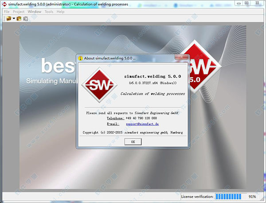This screenshot has height=203, width=266.
Task: Click the New Project toolbar icon
Action: tap(9, 19)
